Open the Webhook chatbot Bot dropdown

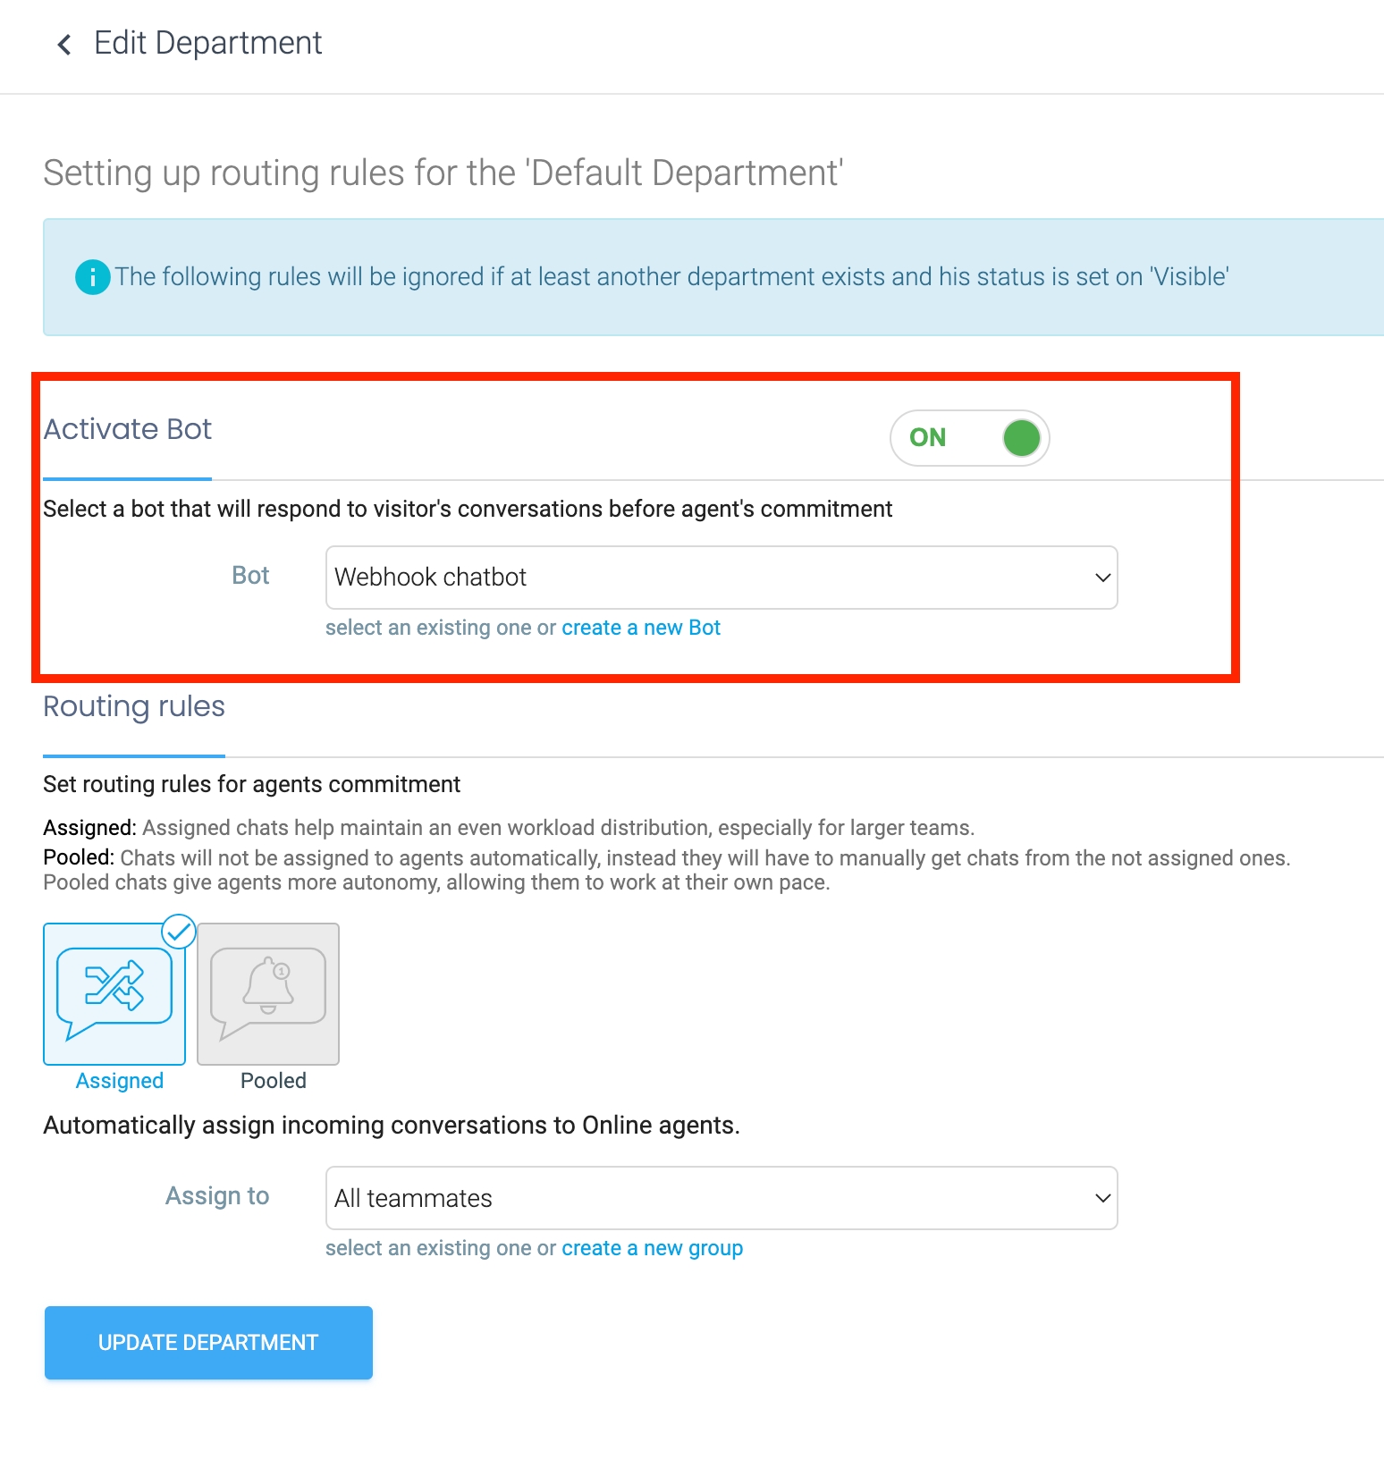721,578
